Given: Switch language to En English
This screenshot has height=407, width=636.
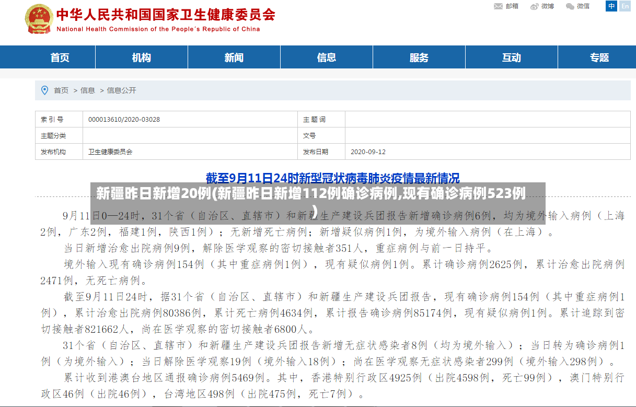Looking at the screenshot, I should pos(625,6).
